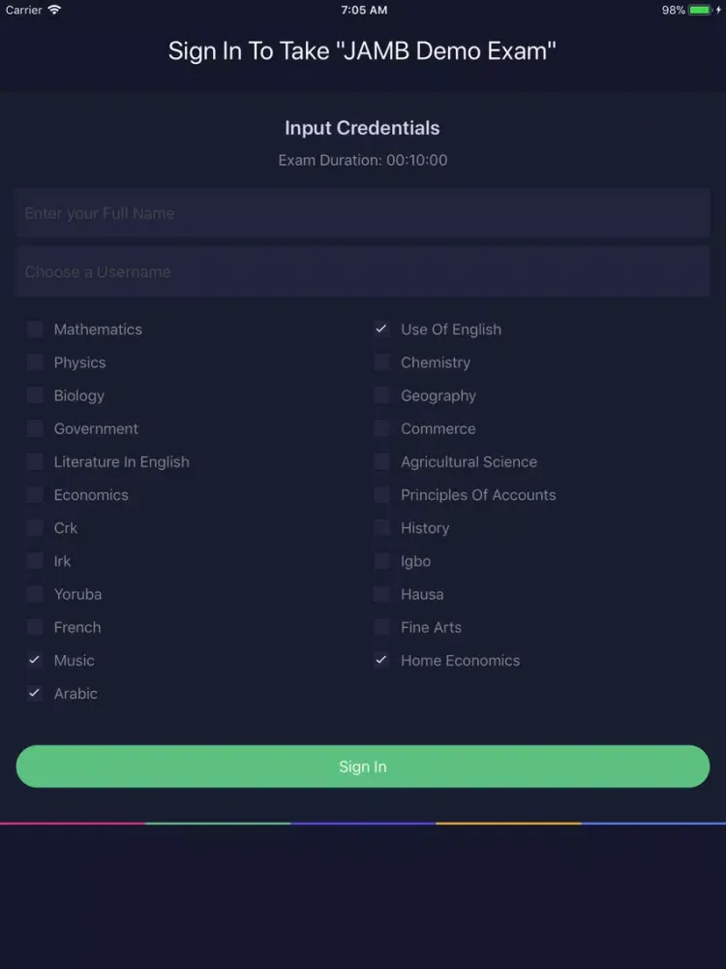This screenshot has height=969, width=726.
Task: Click the Choose a Username field
Action: tap(363, 271)
